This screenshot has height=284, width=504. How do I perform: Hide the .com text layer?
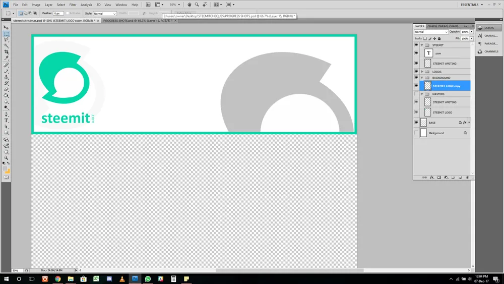click(x=416, y=53)
